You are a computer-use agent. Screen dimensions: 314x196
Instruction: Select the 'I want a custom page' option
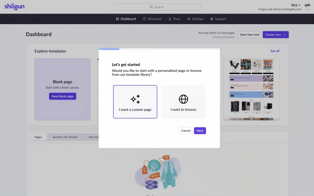[135, 102]
